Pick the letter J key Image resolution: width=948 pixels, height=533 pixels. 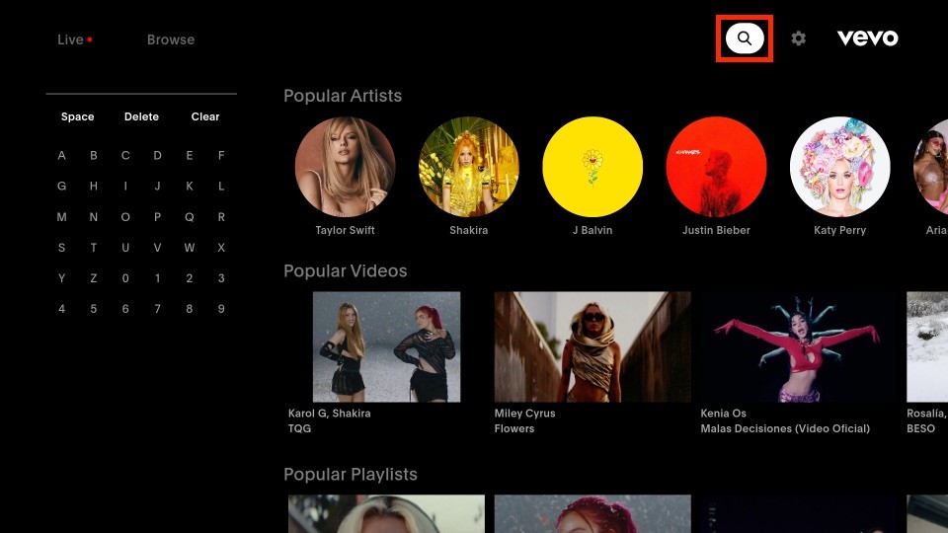click(157, 187)
